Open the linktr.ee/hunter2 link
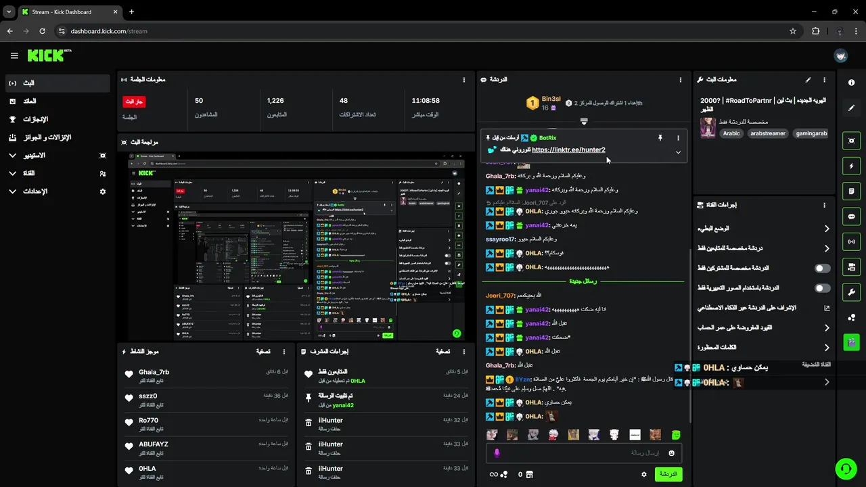The width and height of the screenshot is (866, 487). pos(568,150)
